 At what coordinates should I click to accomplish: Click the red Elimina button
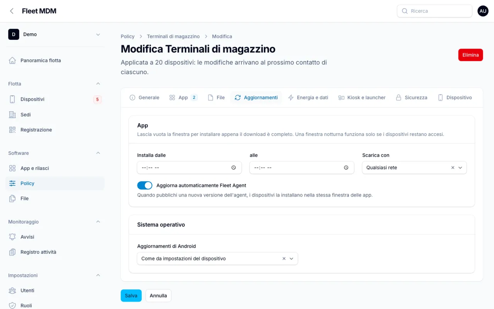(x=470, y=55)
